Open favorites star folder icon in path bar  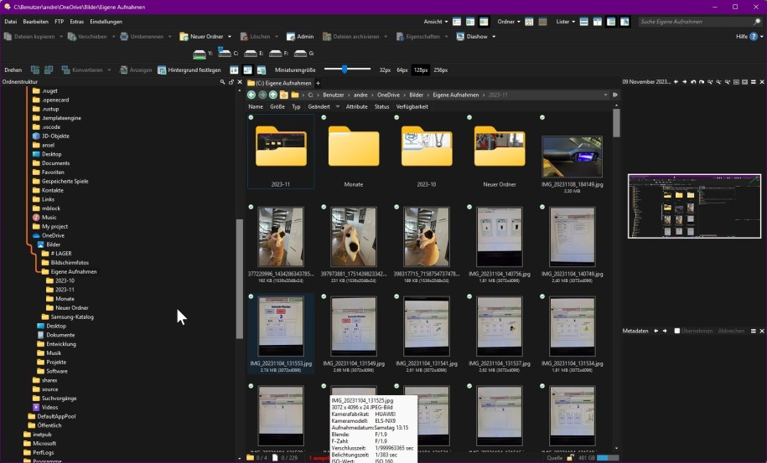[x=283, y=95]
